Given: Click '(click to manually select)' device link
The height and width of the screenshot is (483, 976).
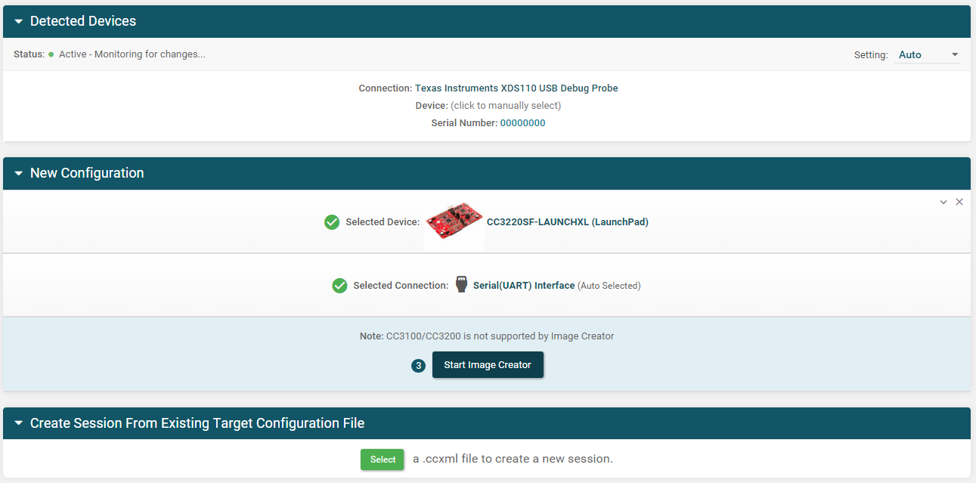Looking at the screenshot, I should click(x=506, y=106).
